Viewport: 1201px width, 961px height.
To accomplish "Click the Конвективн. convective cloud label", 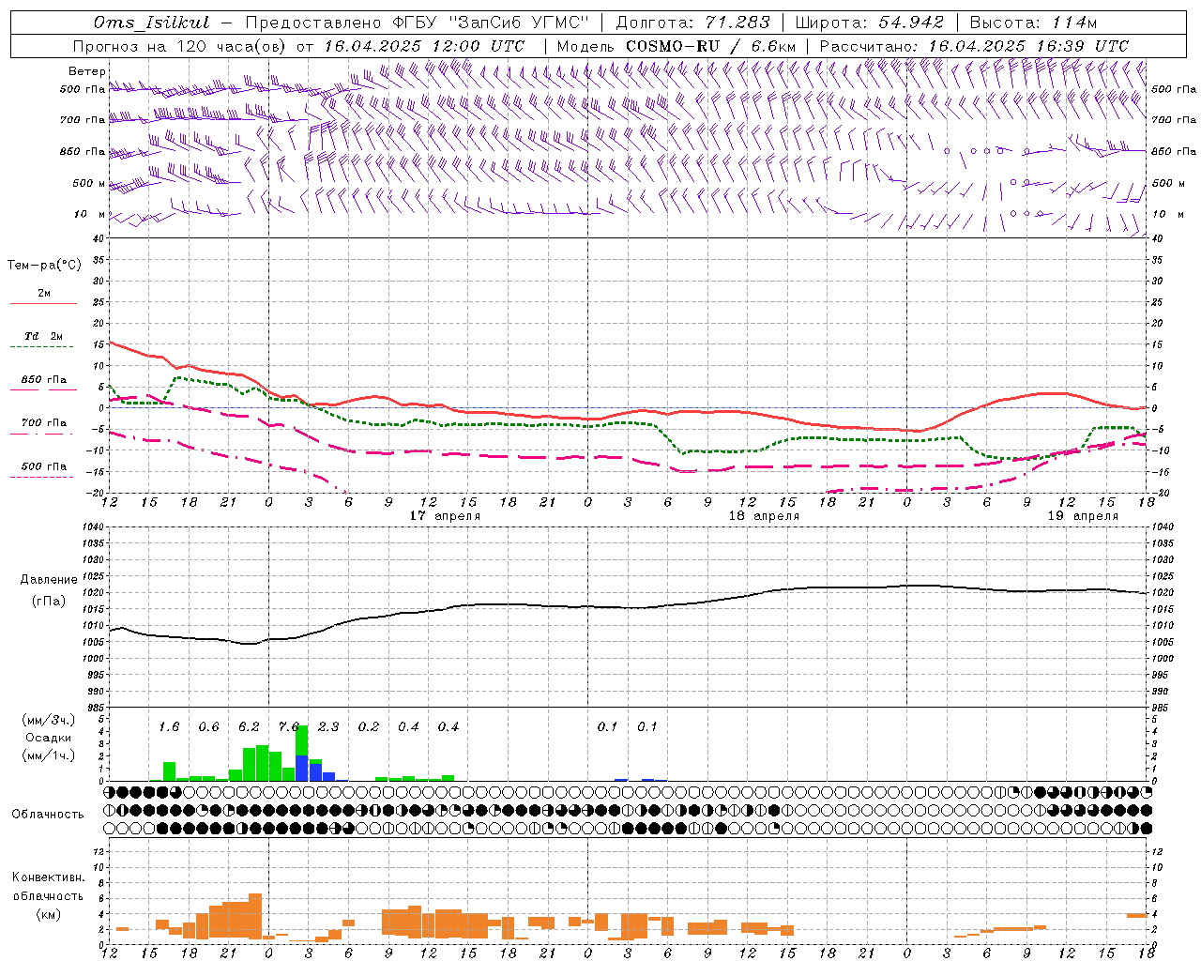I will click(x=48, y=877).
